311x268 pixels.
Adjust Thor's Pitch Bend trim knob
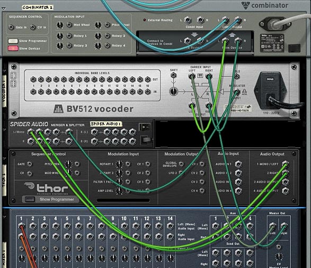pos(68,164)
